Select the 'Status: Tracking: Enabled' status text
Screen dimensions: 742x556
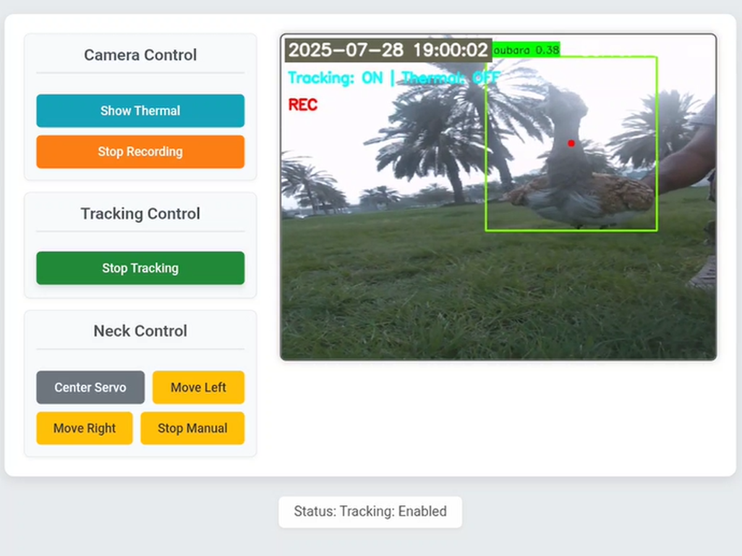[370, 512]
